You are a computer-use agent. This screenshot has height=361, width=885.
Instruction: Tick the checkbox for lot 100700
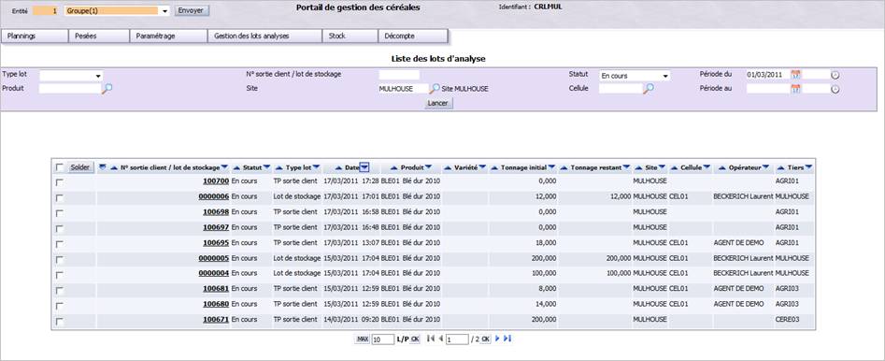click(x=60, y=182)
